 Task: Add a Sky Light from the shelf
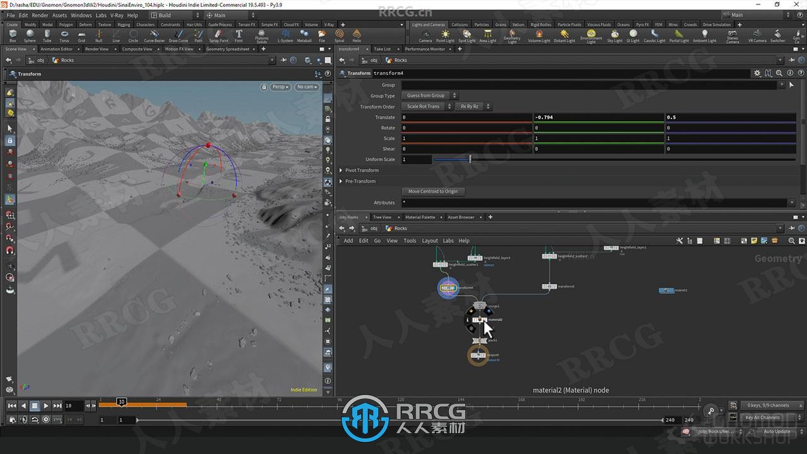click(615, 36)
